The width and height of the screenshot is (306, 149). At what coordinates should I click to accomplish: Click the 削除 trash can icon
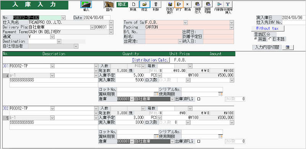click(156, 4)
